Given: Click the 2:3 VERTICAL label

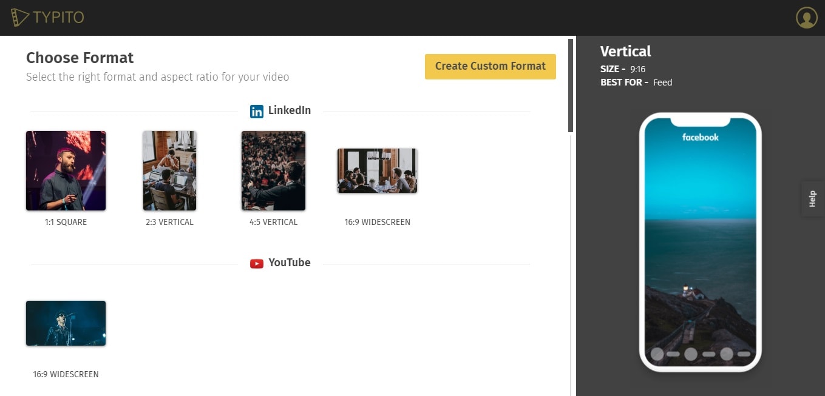Looking at the screenshot, I should (x=169, y=222).
